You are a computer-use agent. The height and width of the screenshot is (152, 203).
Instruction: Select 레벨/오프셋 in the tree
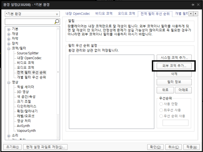click(26, 116)
